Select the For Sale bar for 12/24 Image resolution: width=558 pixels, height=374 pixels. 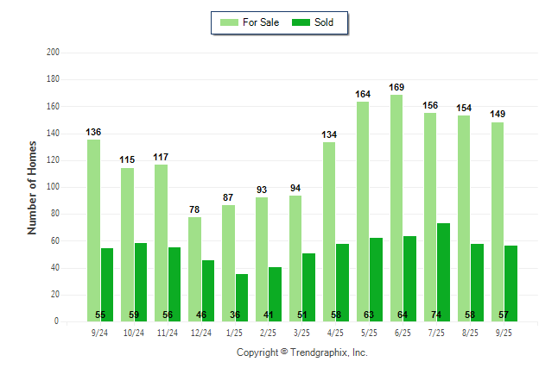click(x=194, y=269)
